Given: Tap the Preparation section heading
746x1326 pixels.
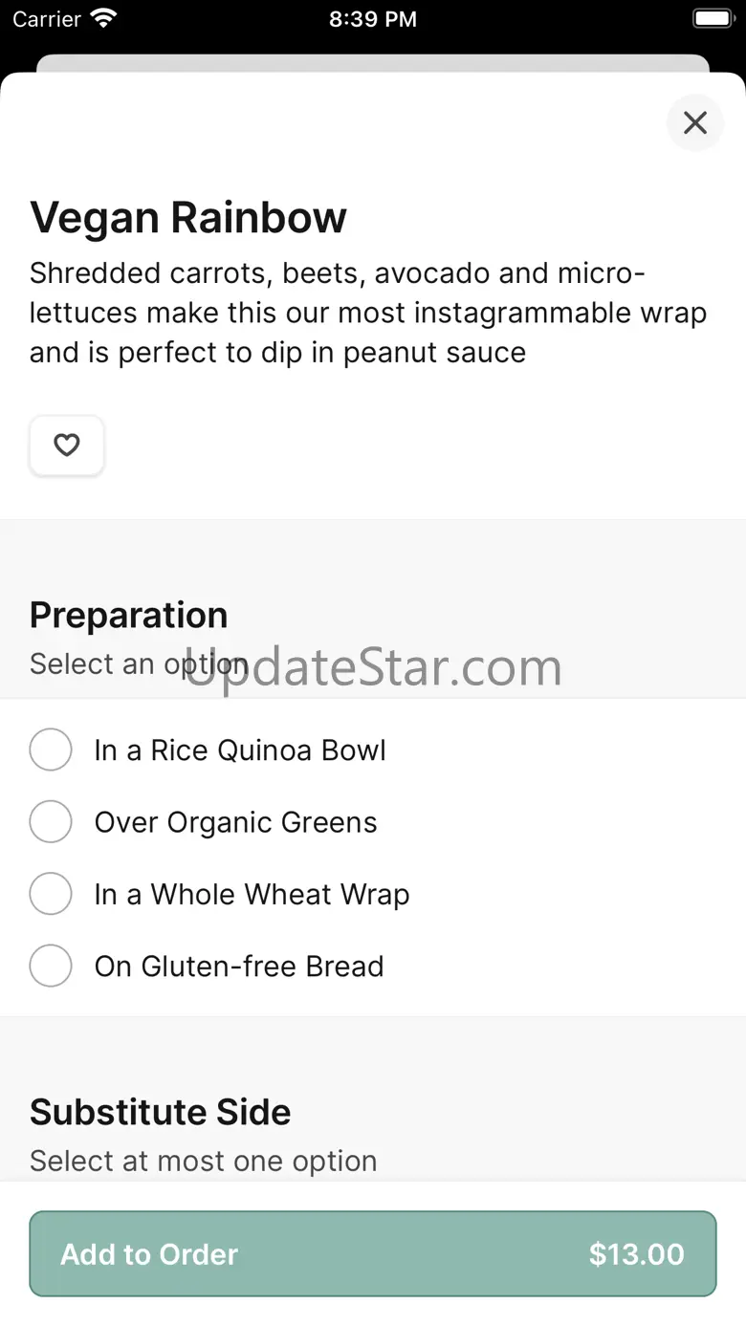Looking at the screenshot, I should (x=129, y=615).
